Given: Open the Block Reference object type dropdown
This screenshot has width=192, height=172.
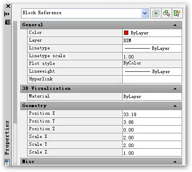Looking at the screenshot, I should click(x=145, y=13).
